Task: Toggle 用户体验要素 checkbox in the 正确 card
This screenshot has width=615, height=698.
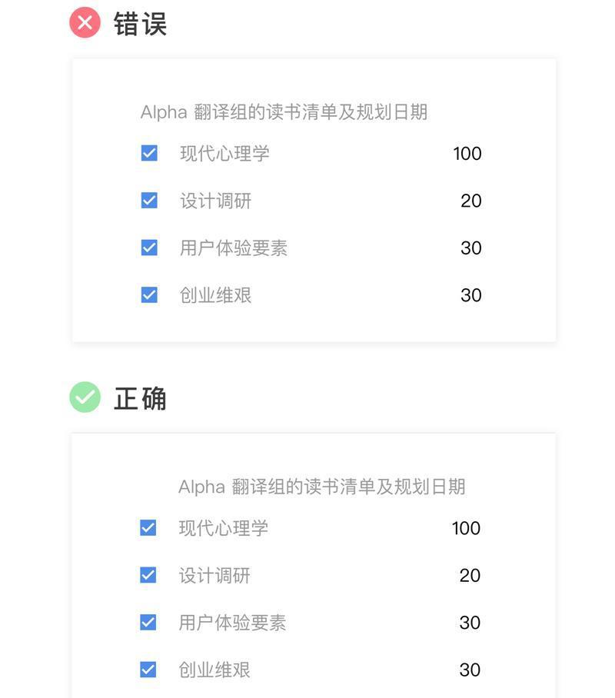Action: coord(148,623)
